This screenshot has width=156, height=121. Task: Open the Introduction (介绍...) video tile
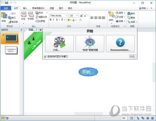point(59,44)
